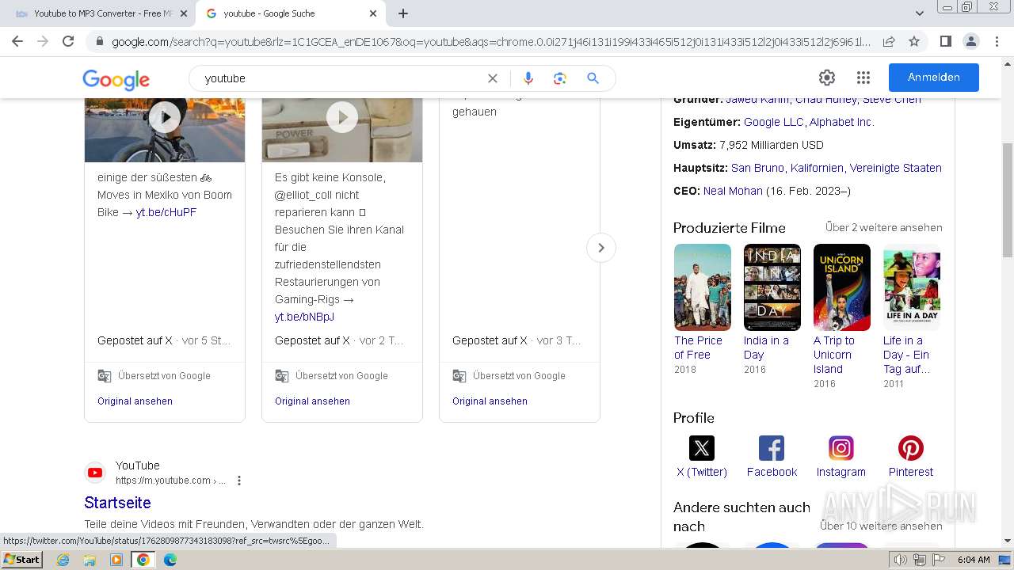This screenshot has height=570, width=1014.
Task: Click the page vertical scrollbar thumb
Action: (x=1008, y=199)
